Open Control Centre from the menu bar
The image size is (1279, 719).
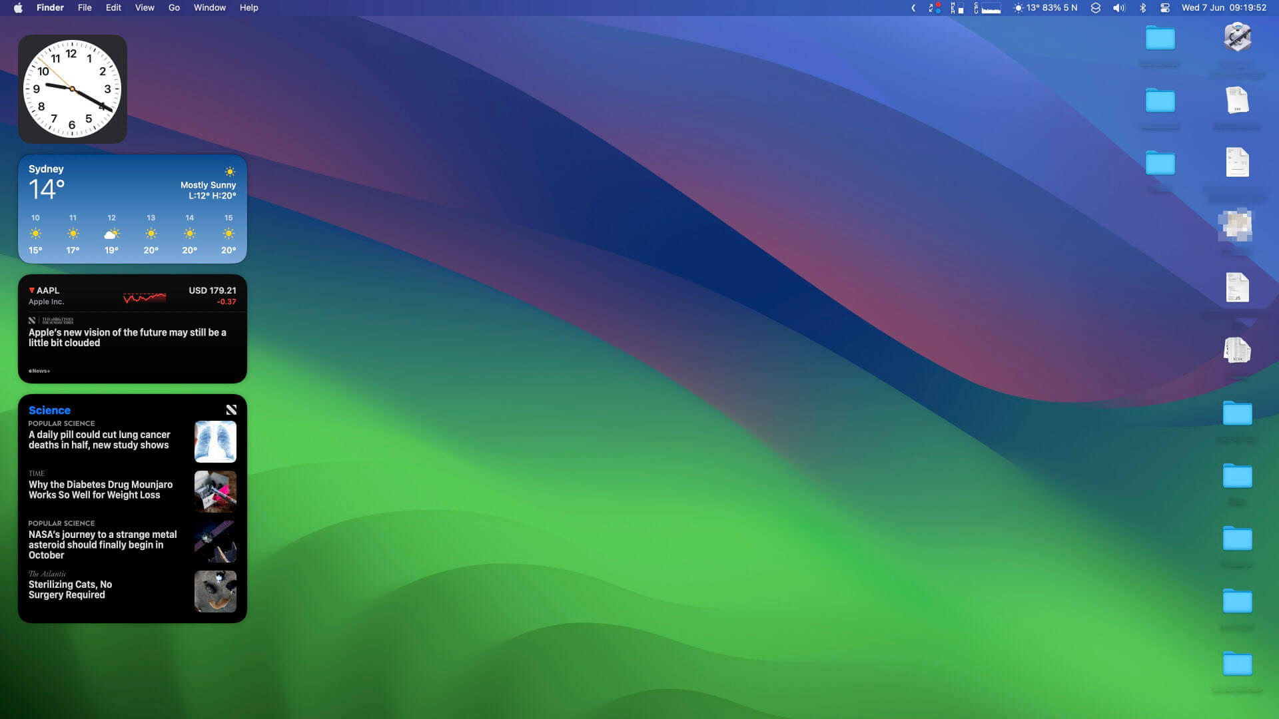tap(1165, 8)
